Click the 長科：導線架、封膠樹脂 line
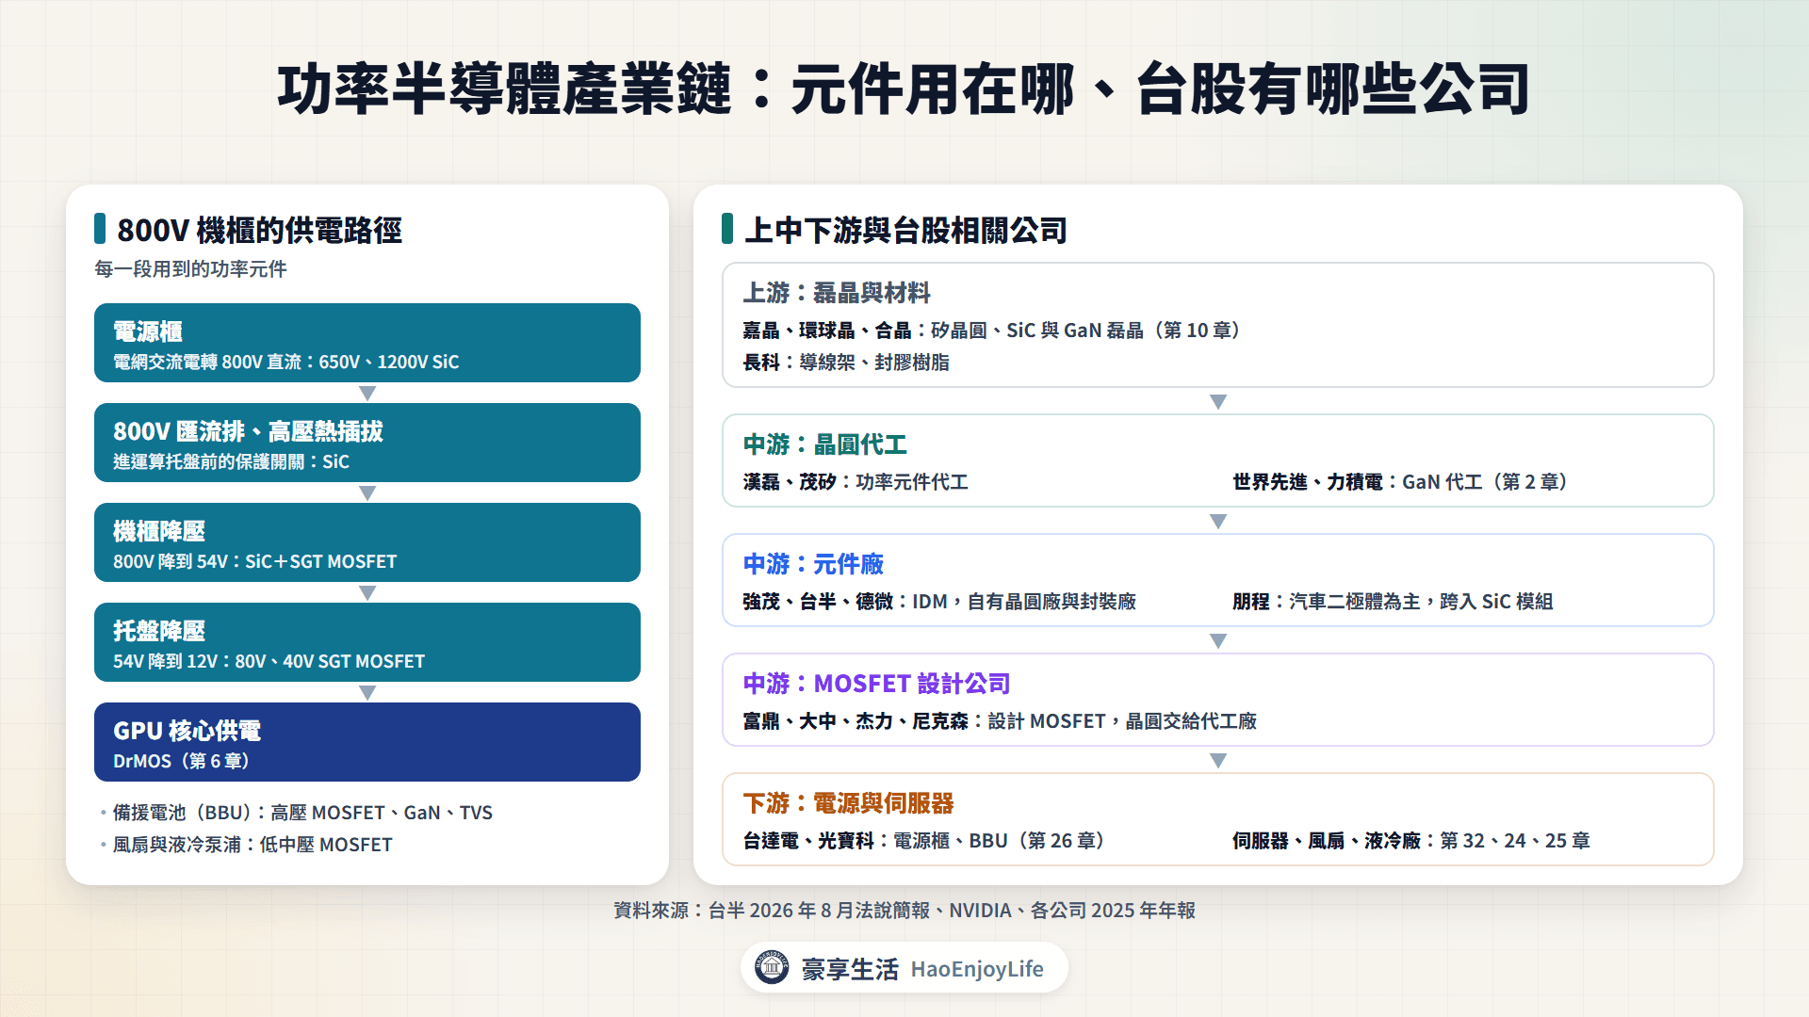Viewport: 1809px width, 1017px height. click(846, 363)
